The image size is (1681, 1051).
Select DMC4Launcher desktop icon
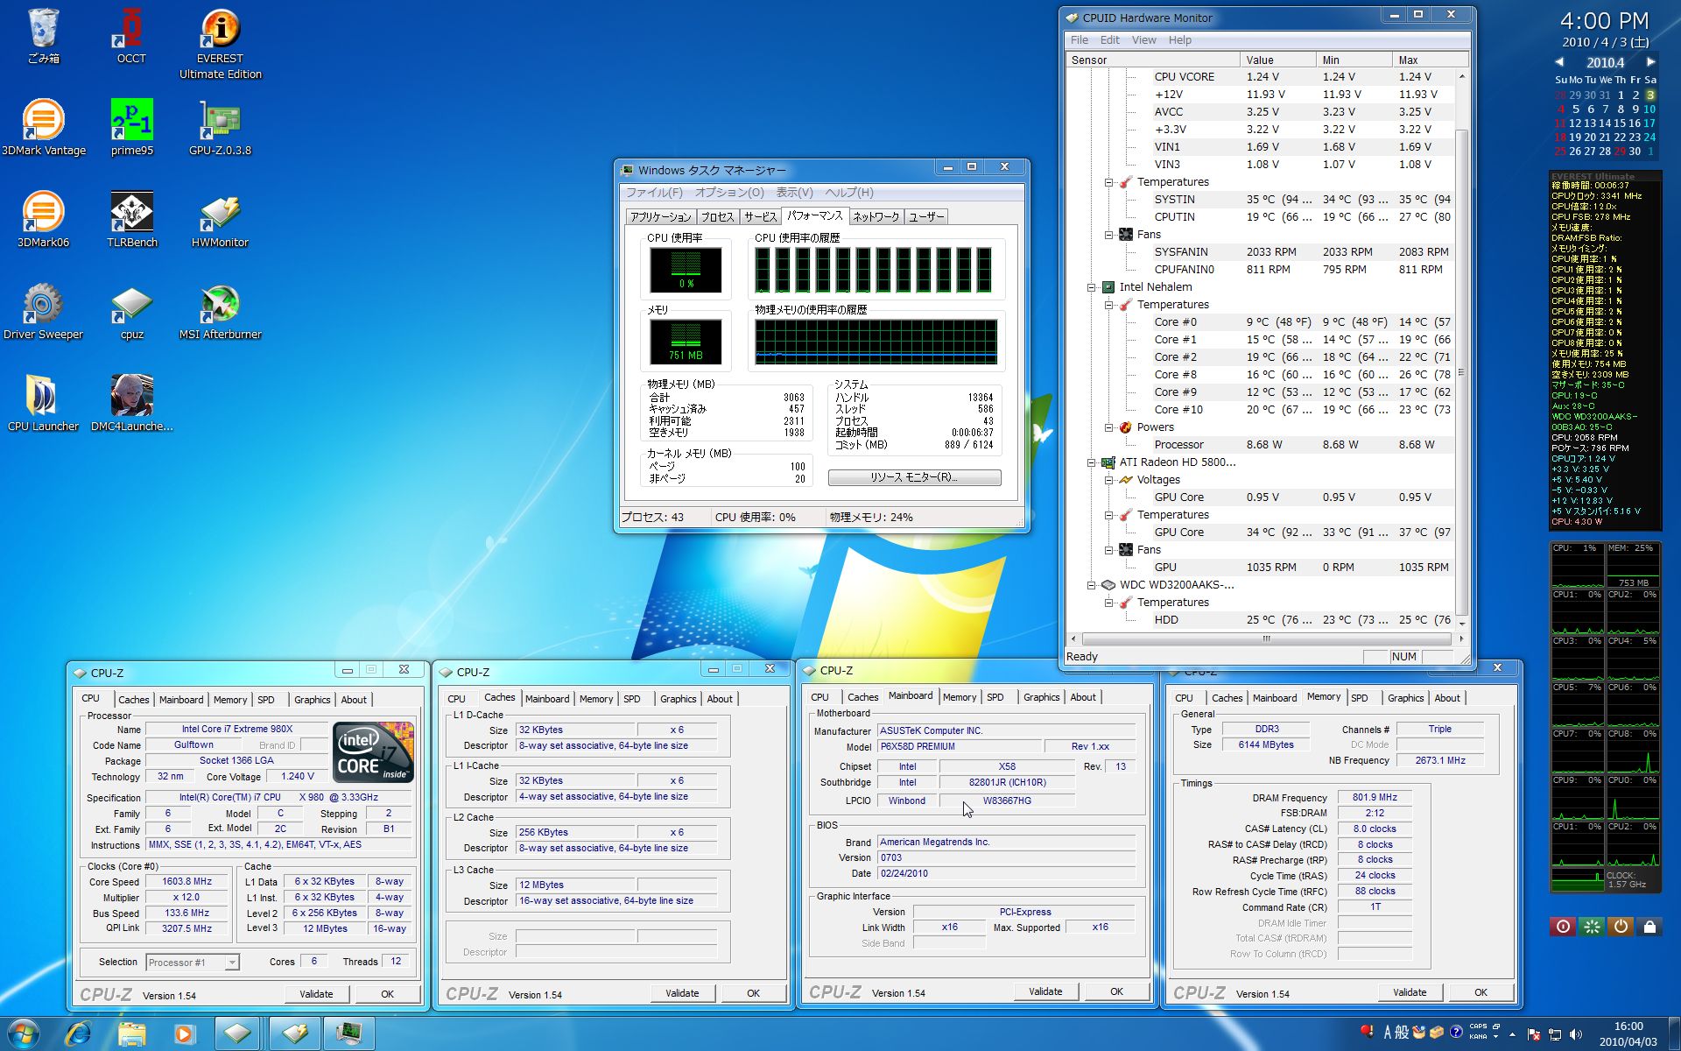click(x=131, y=404)
